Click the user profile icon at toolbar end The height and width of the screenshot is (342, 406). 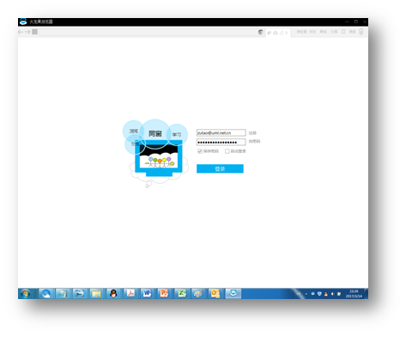click(361, 32)
